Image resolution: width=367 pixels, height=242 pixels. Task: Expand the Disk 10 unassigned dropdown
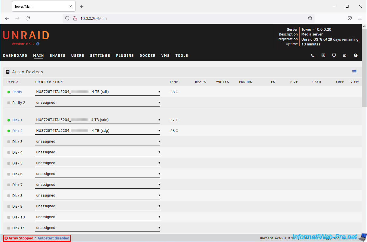(97, 217)
